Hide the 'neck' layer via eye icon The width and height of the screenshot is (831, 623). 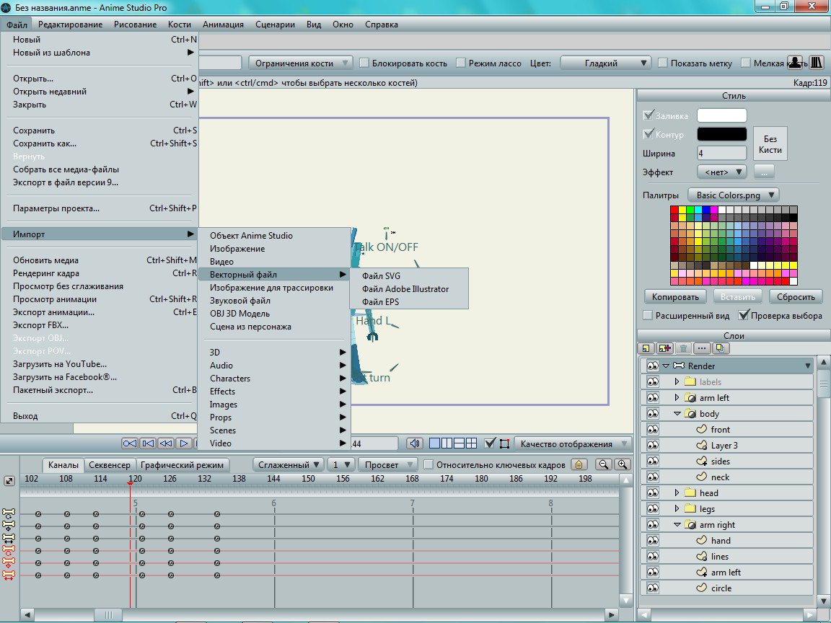tap(653, 477)
